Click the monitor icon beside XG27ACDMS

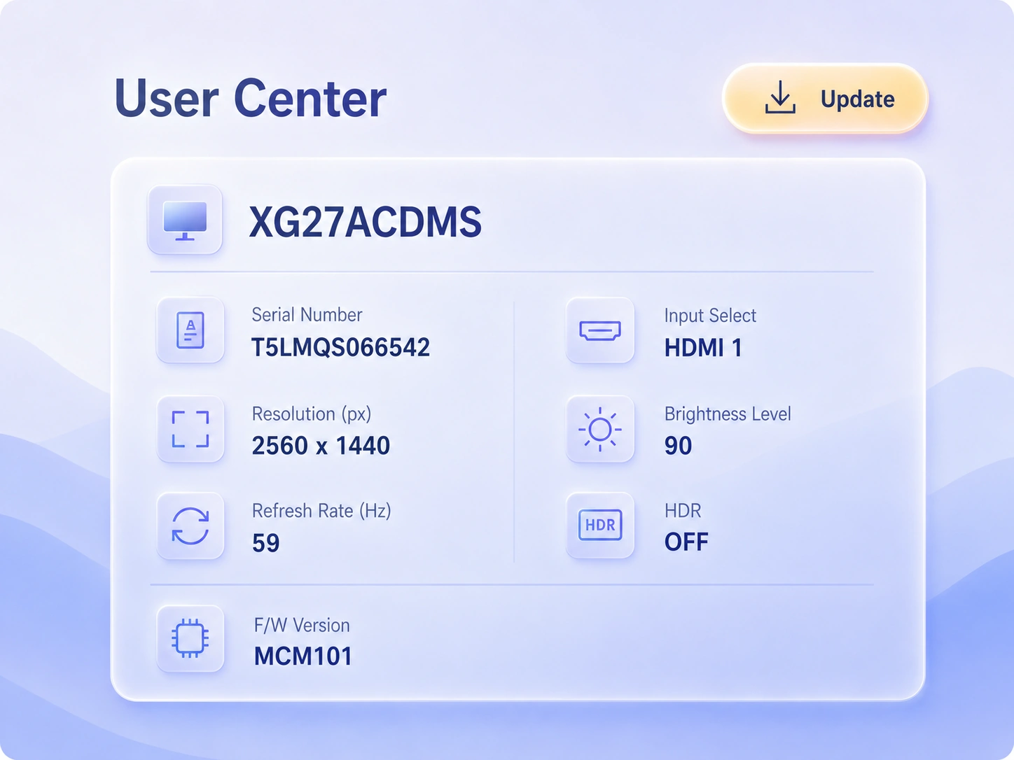[185, 220]
